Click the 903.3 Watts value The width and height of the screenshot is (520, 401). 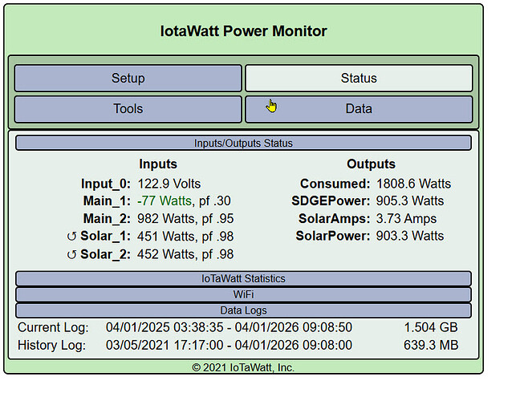tap(410, 237)
